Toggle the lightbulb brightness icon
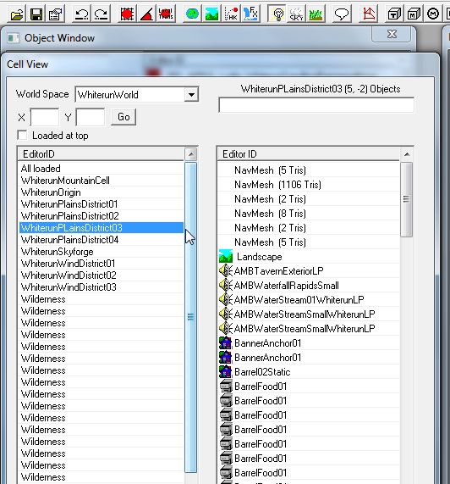The image size is (450, 484). tap(277, 14)
